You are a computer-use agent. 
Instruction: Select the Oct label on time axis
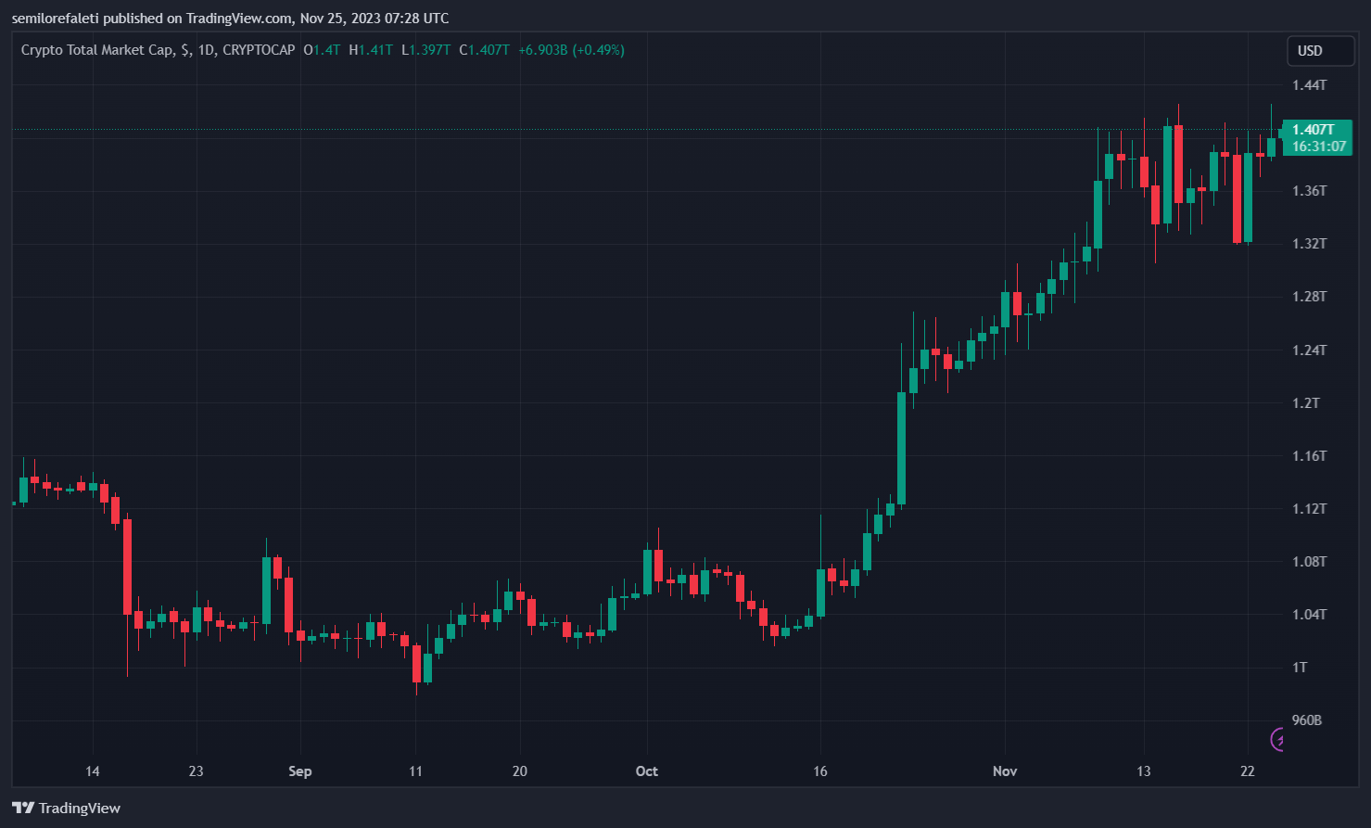(x=646, y=771)
